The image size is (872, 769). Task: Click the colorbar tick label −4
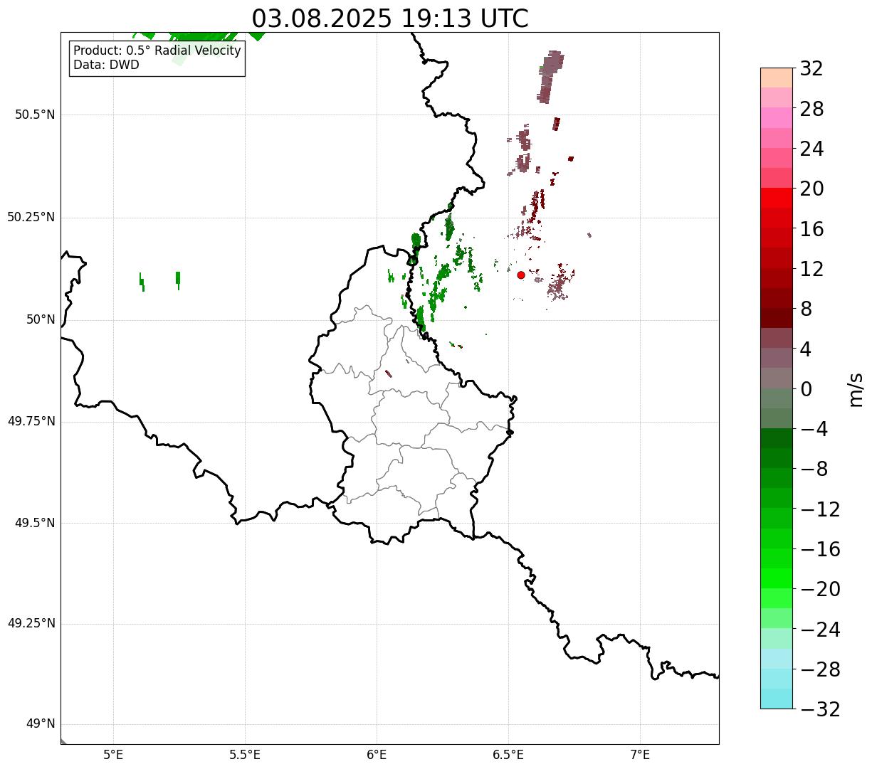point(814,429)
